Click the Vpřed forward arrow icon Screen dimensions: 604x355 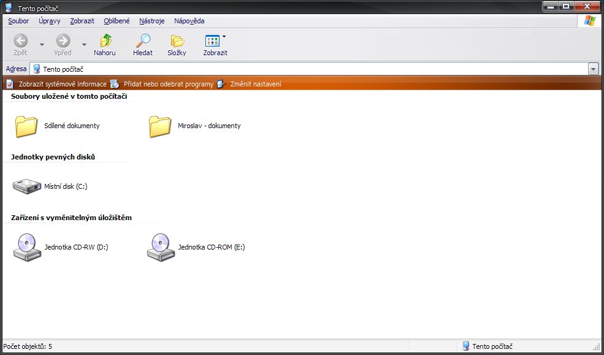63,40
